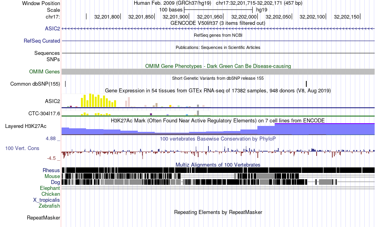Click the CTC-304I17.6 GTEx expression bar chart
375x227 pixels.
click(x=136, y=113)
